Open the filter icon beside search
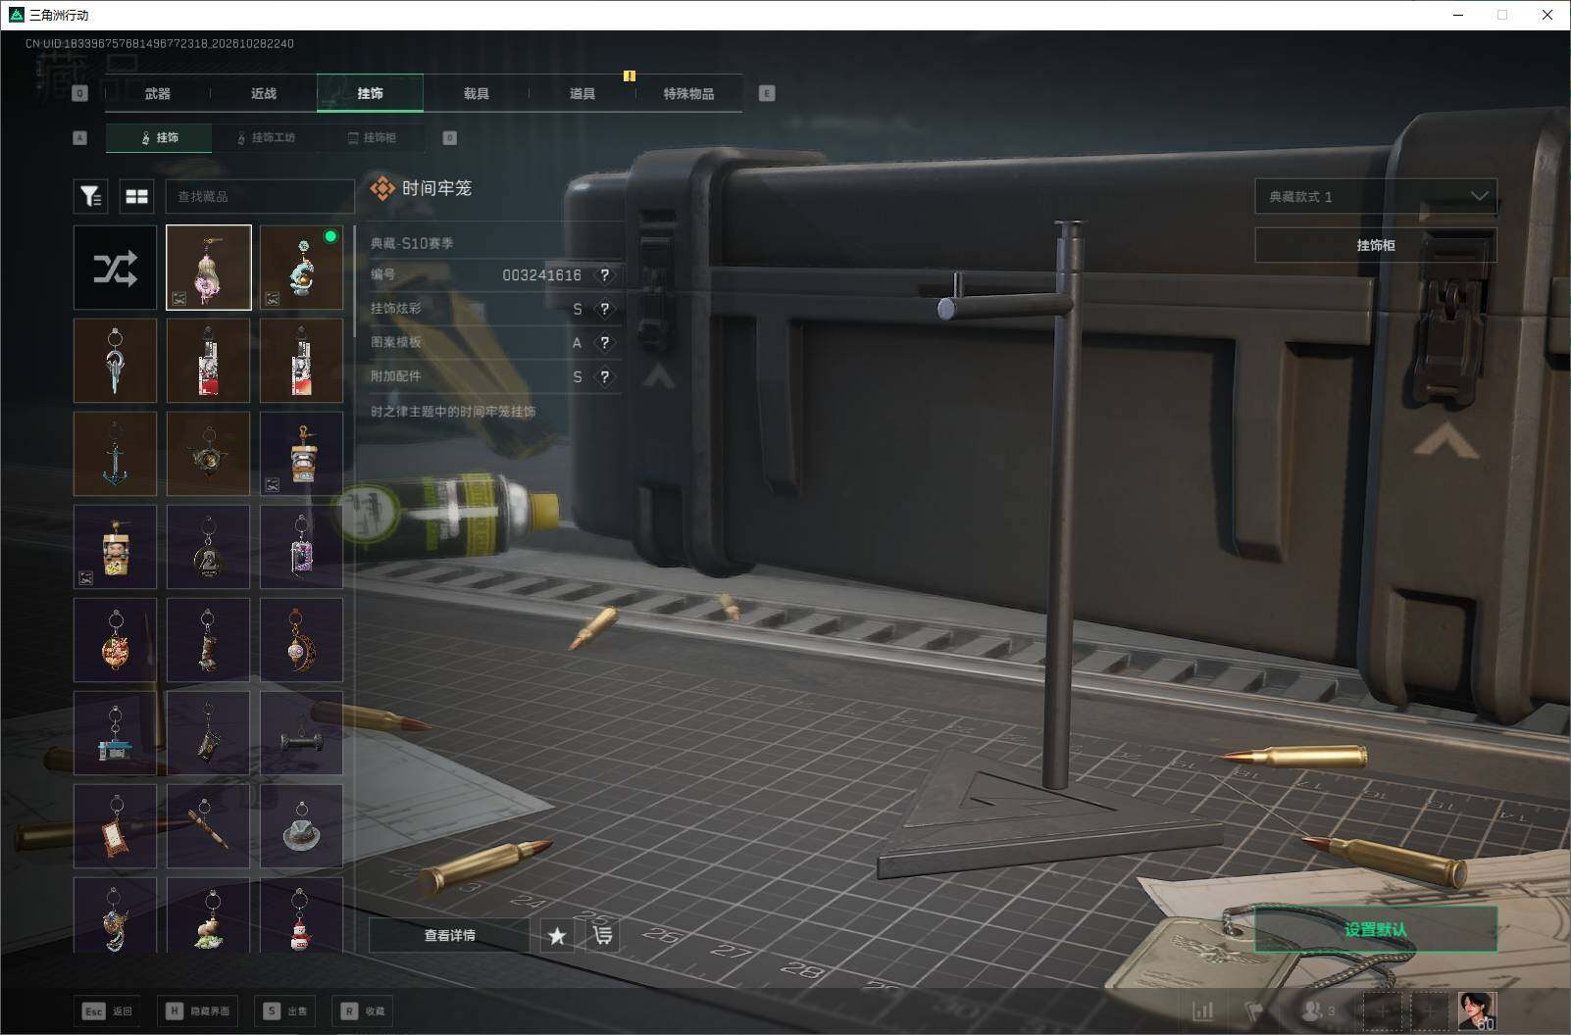This screenshot has height=1035, width=1571. point(90,196)
